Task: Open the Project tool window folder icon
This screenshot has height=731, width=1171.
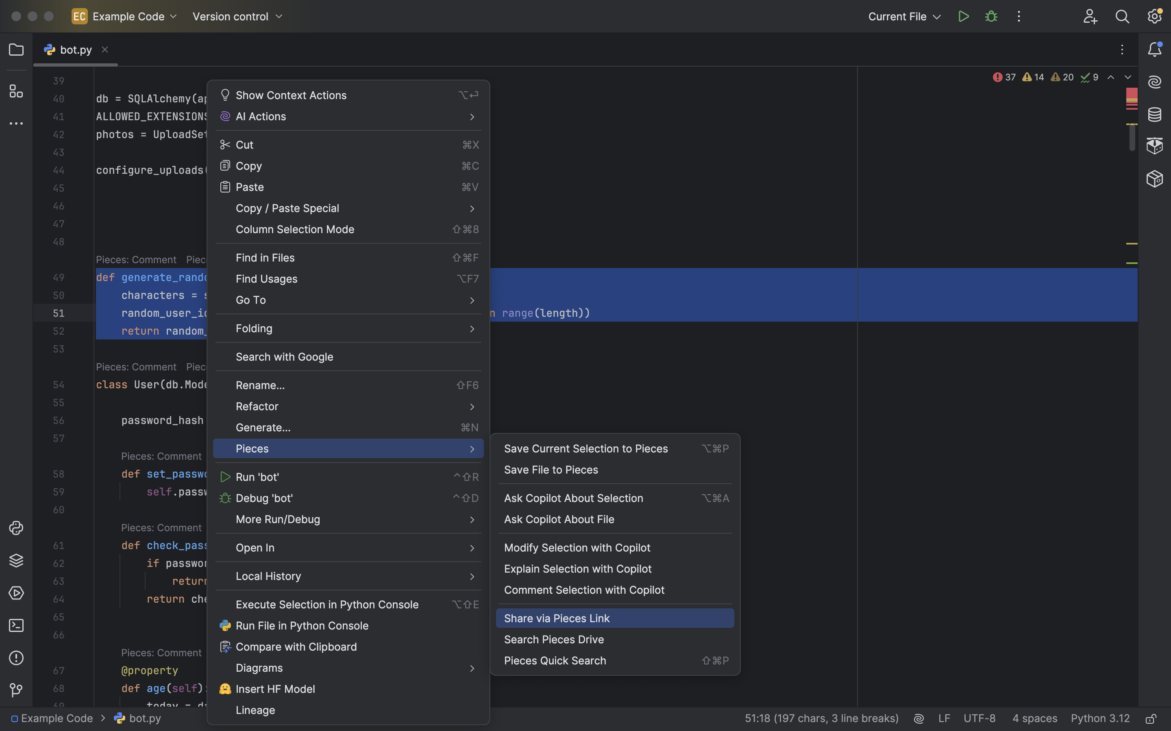Action: [16, 50]
